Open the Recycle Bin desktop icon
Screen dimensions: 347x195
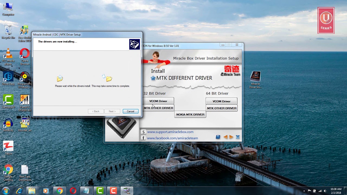(8, 32)
